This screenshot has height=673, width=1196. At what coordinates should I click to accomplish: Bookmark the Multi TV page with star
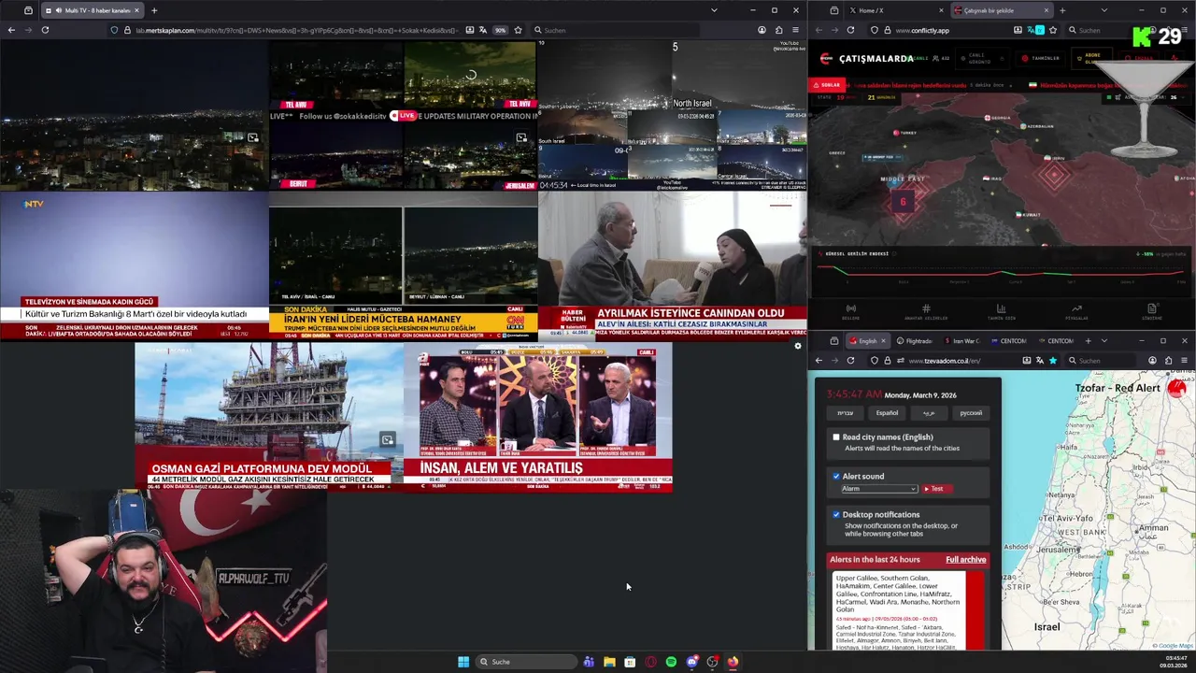pos(518,30)
